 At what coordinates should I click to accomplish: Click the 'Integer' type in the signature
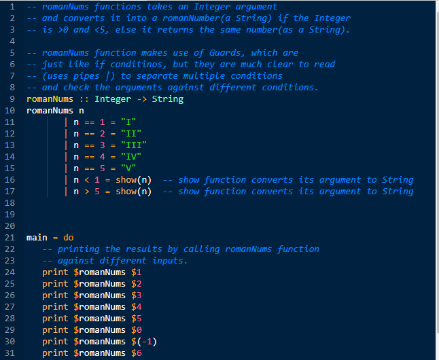[113, 99]
